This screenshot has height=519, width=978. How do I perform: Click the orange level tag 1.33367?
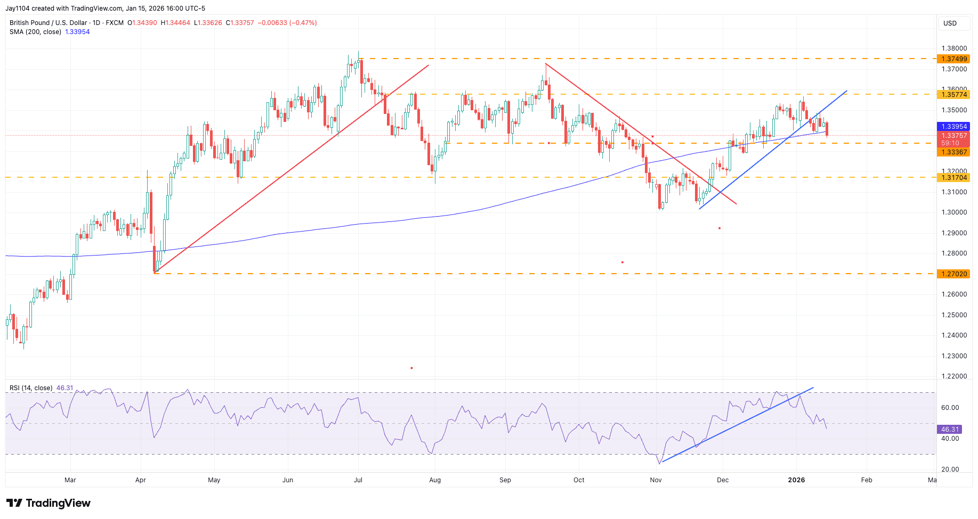pyautogui.click(x=955, y=153)
